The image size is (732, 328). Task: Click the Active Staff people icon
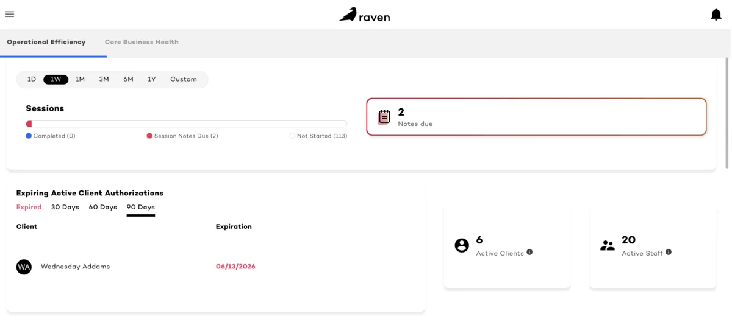[608, 246]
